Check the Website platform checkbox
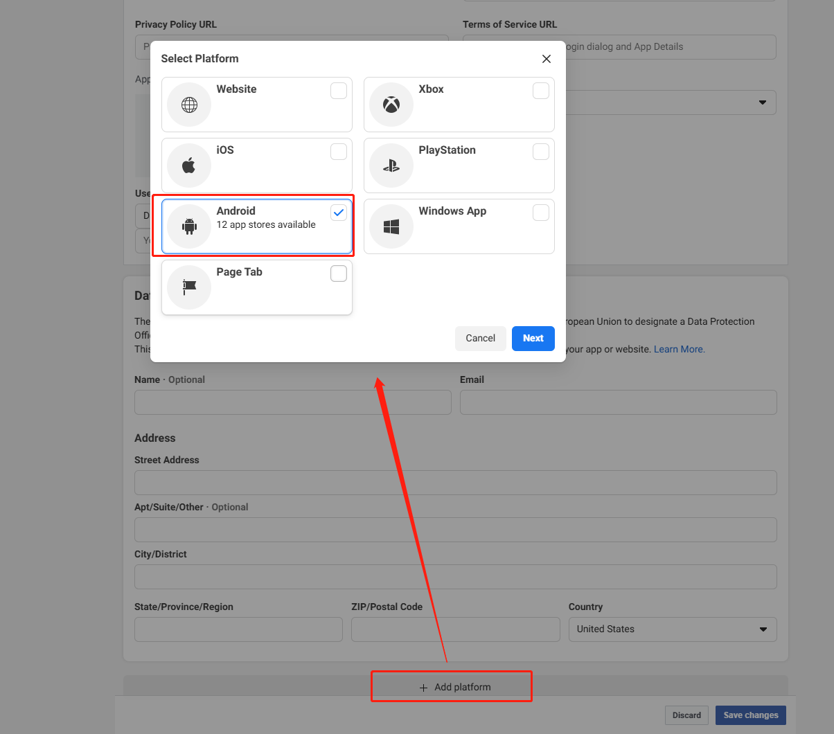 point(339,91)
